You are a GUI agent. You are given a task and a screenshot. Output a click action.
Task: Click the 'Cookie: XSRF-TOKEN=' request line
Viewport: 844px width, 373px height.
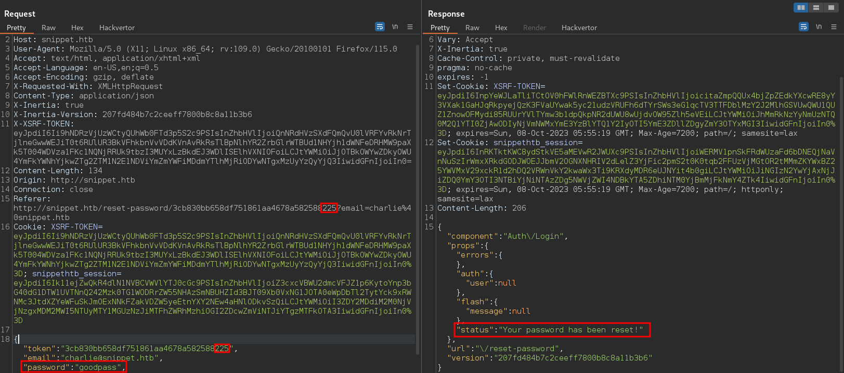coord(58,227)
